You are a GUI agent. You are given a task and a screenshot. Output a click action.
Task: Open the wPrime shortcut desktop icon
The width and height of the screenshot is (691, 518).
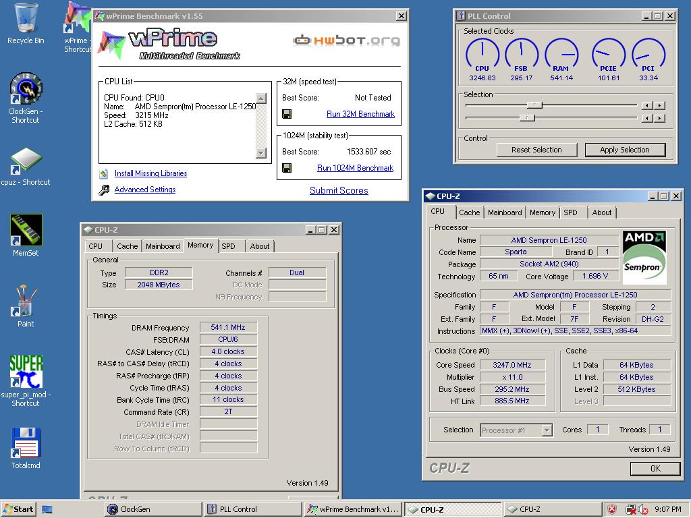click(77, 27)
